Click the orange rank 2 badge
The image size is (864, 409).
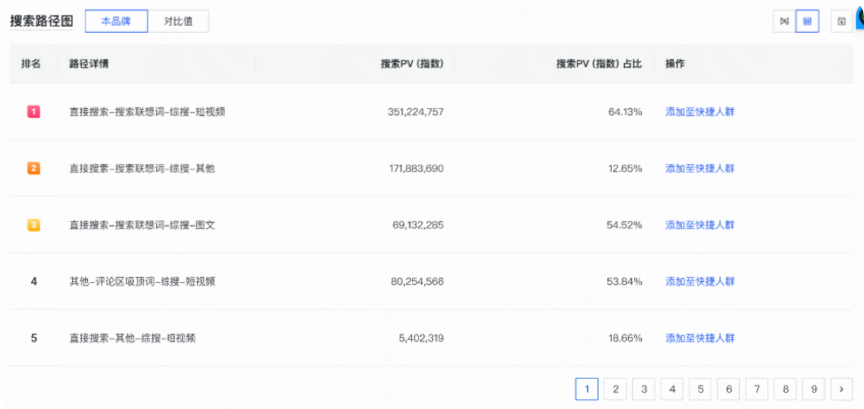point(34,169)
